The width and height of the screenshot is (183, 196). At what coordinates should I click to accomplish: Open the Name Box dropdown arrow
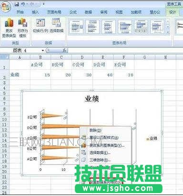pos(43,51)
